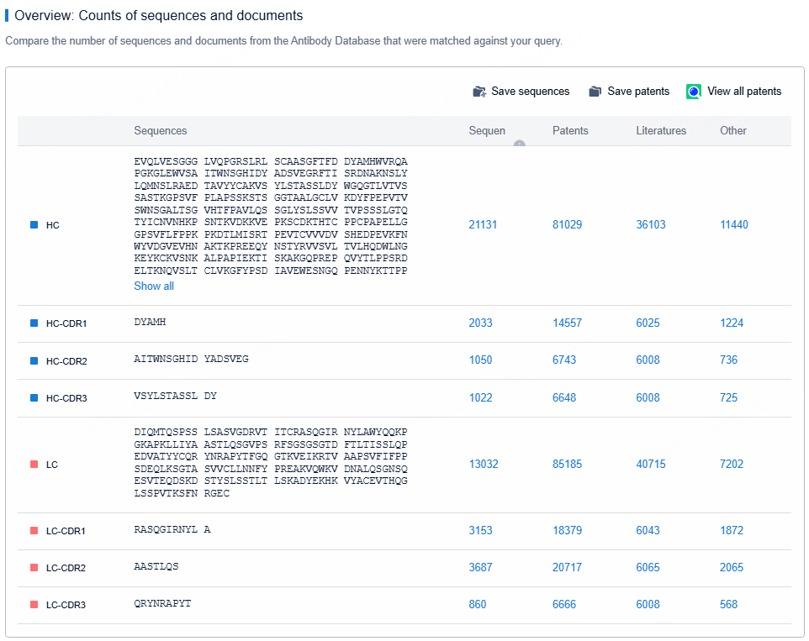Click the Save sequences folder icon

pyautogui.click(x=479, y=92)
